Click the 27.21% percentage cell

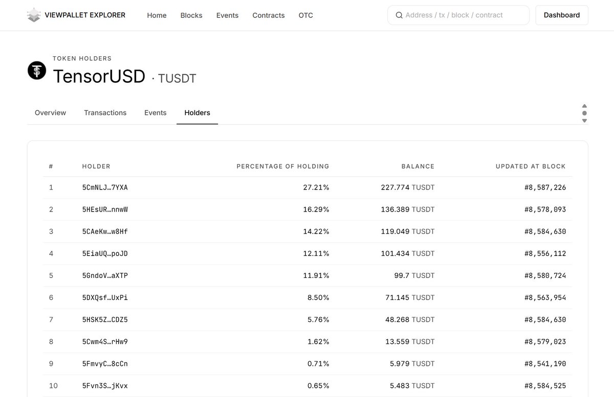click(316, 188)
